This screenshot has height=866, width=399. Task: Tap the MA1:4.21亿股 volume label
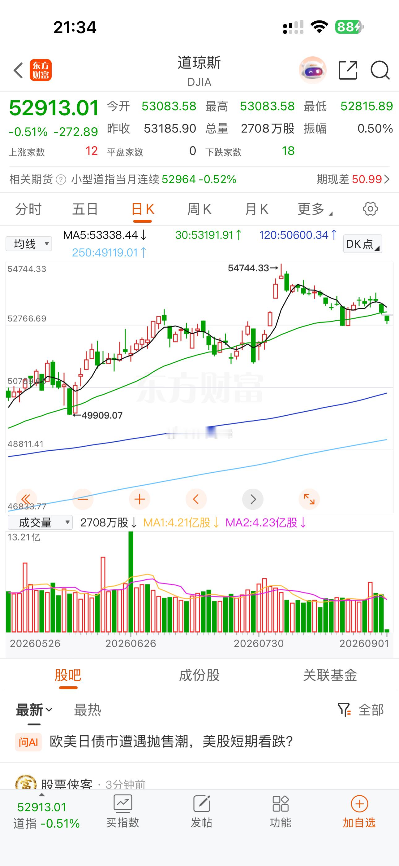coord(181,523)
